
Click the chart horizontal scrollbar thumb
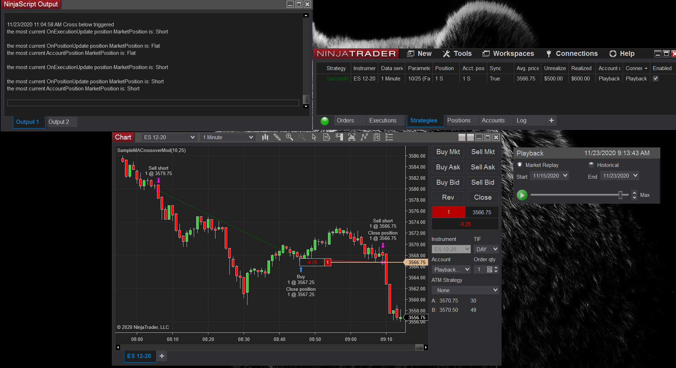pyautogui.click(x=419, y=347)
